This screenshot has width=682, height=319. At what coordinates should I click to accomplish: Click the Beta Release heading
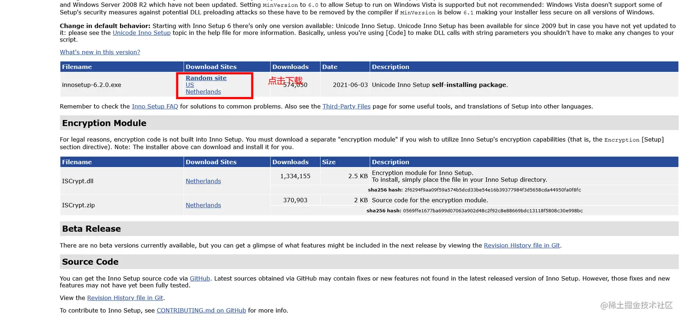click(92, 229)
